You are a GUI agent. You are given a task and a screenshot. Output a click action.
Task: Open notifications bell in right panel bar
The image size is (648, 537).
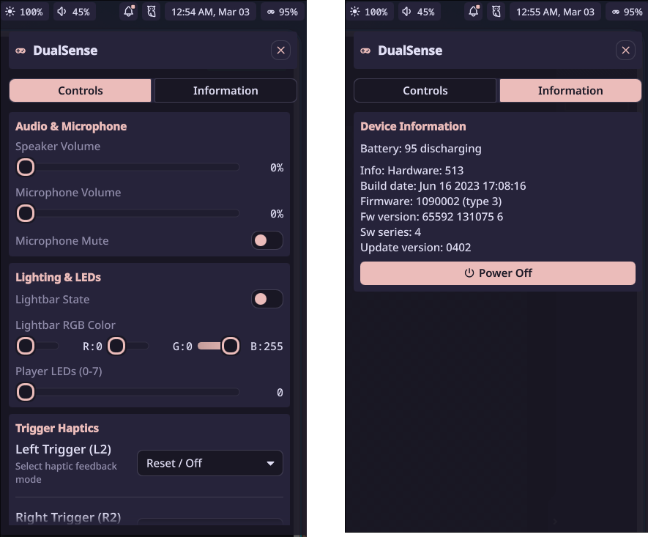[474, 12]
